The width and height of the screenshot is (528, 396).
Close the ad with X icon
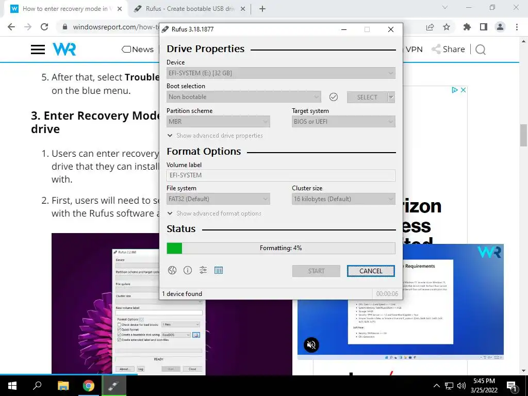(464, 90)
